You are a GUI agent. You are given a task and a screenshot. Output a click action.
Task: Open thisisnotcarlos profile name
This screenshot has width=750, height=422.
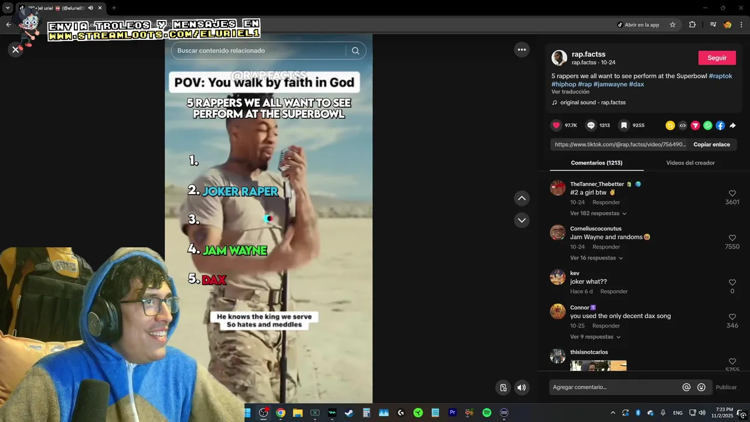pos(589,352)
